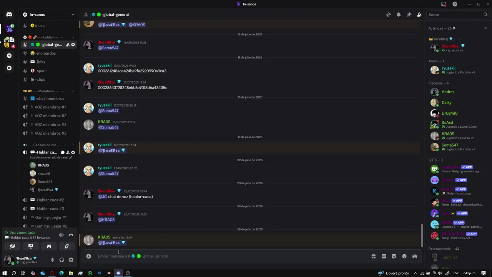The height and width of the screenshot is (277, 492).
Task: Open chat of Hablar caca #1 channel
Action: pyautogui.click(x=63, y=152)
